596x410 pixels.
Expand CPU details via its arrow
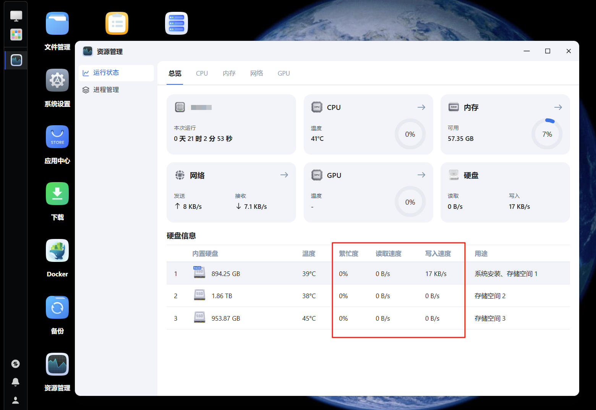point(421,107)
